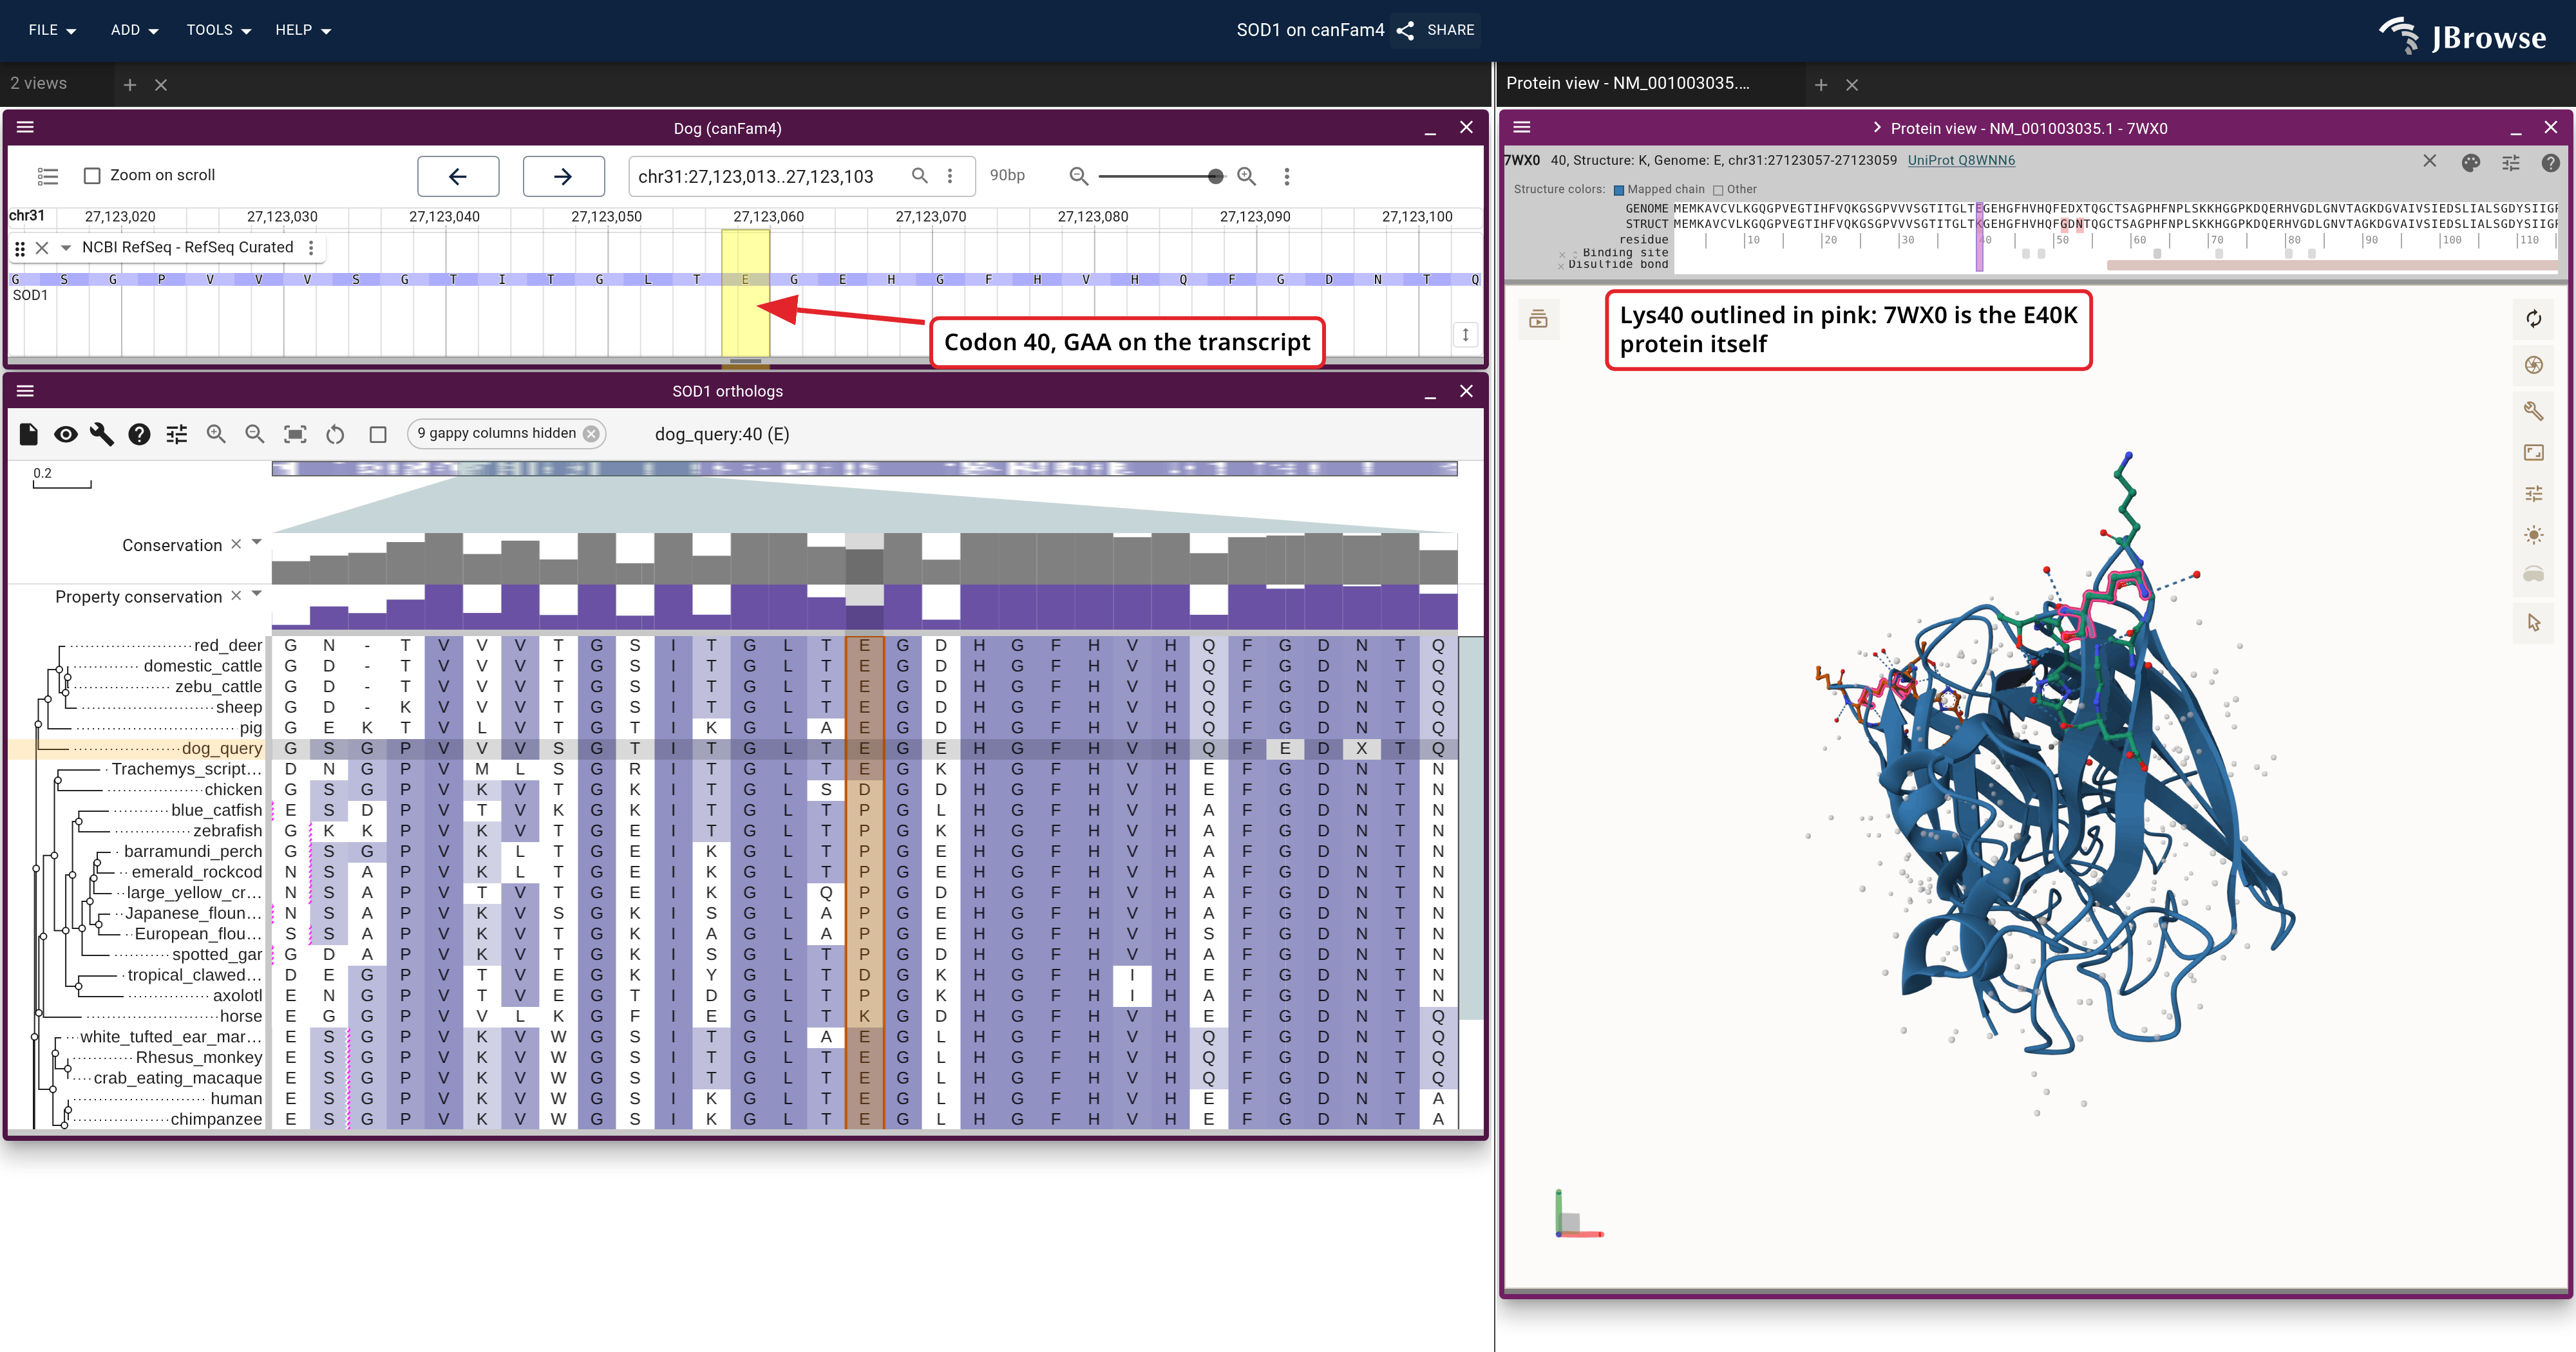Collapse the NCBI RefSeq track arrow

tap(66, 248)
